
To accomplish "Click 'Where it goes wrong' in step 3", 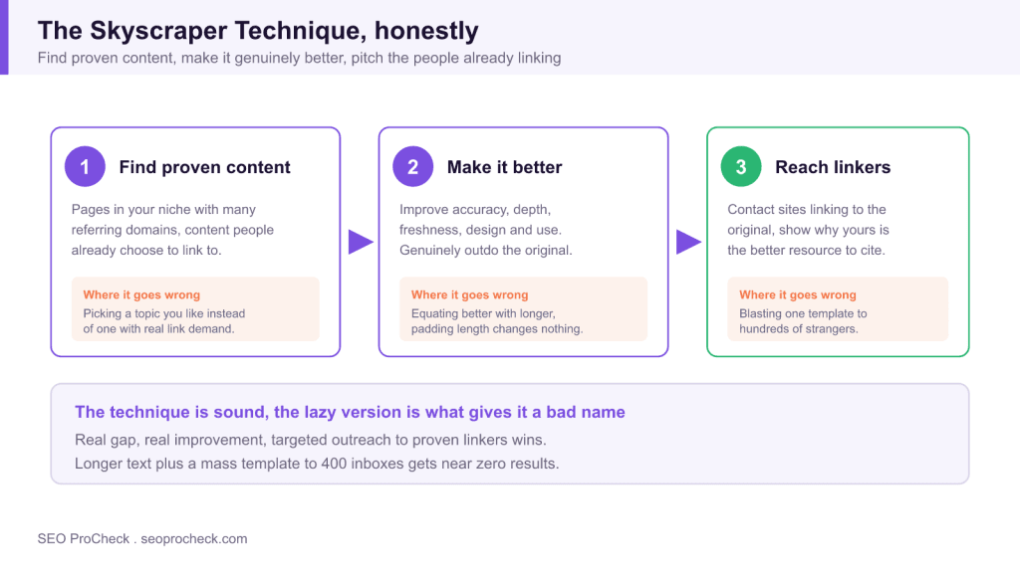I will 798,294.
